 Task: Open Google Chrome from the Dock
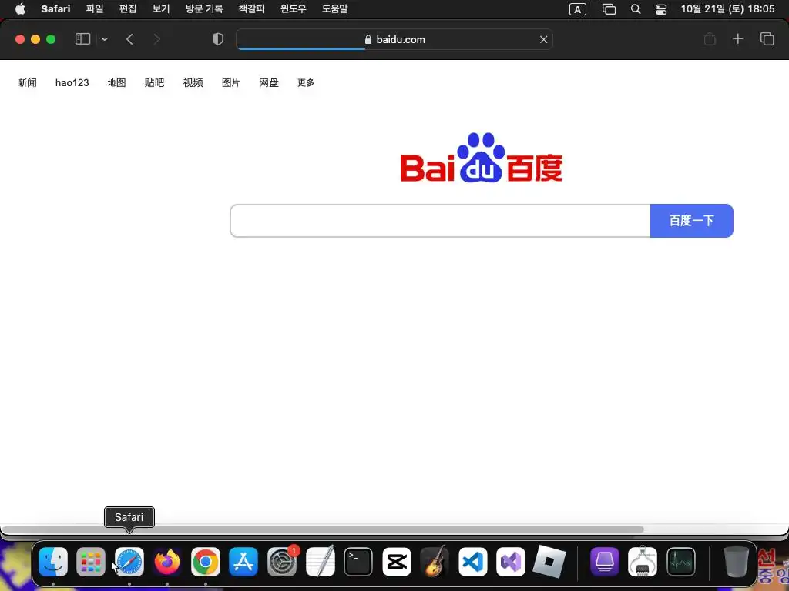(205, 561)
